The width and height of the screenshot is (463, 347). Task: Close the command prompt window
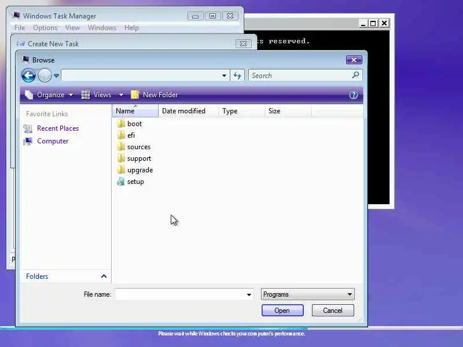tap(384, 23)
